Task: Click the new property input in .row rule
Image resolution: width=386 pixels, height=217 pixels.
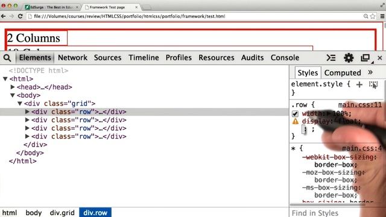Action: pyautogui.click(x=304, y=129)
